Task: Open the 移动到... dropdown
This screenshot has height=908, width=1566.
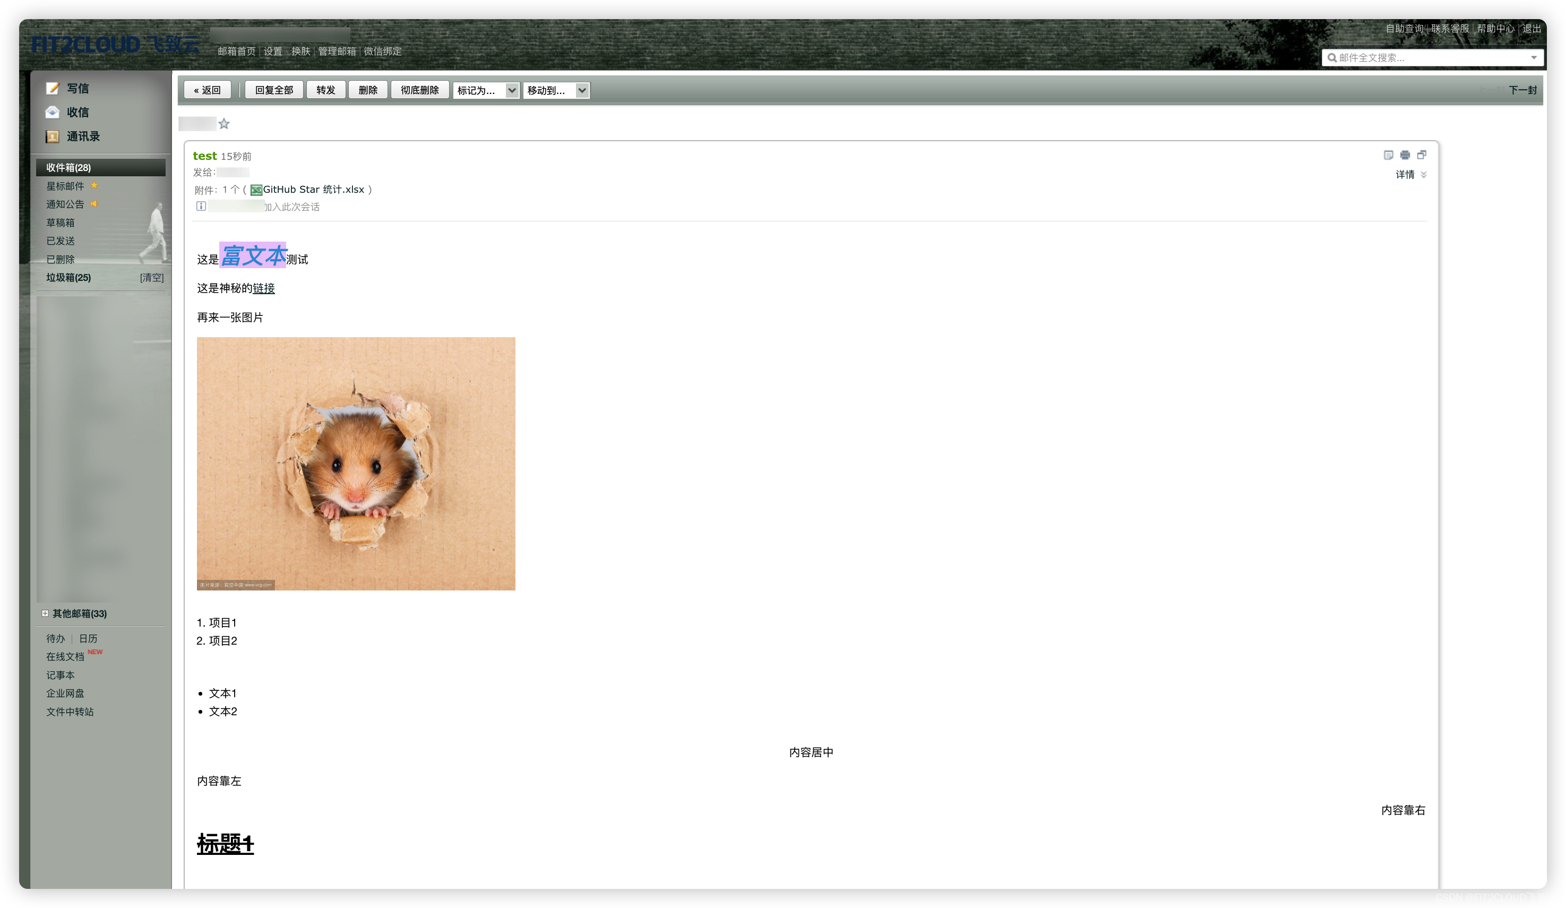Action: click(556, 90)
